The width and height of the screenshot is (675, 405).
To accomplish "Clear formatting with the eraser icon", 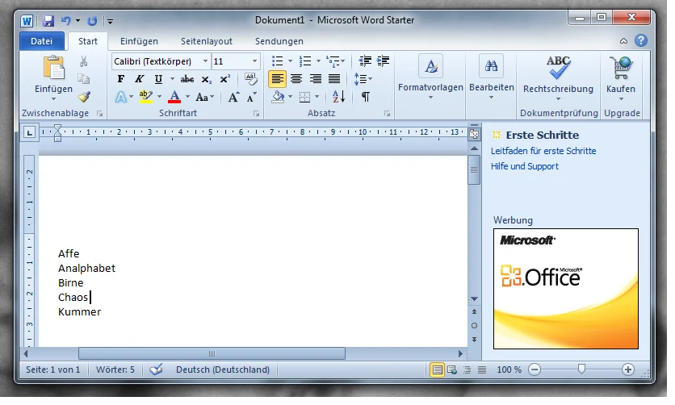I will [x=250, y=79].
